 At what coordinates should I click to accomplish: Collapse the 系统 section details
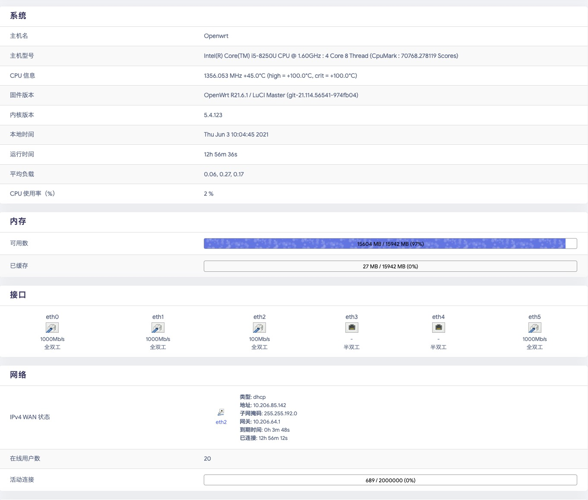(18, 16)
